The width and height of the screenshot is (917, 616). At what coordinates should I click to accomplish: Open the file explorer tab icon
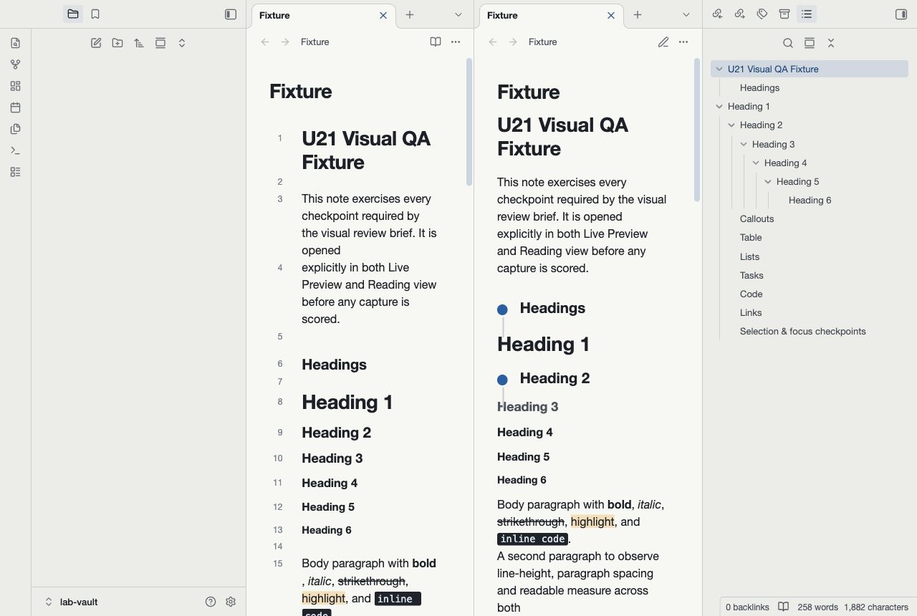pos(73,14)
